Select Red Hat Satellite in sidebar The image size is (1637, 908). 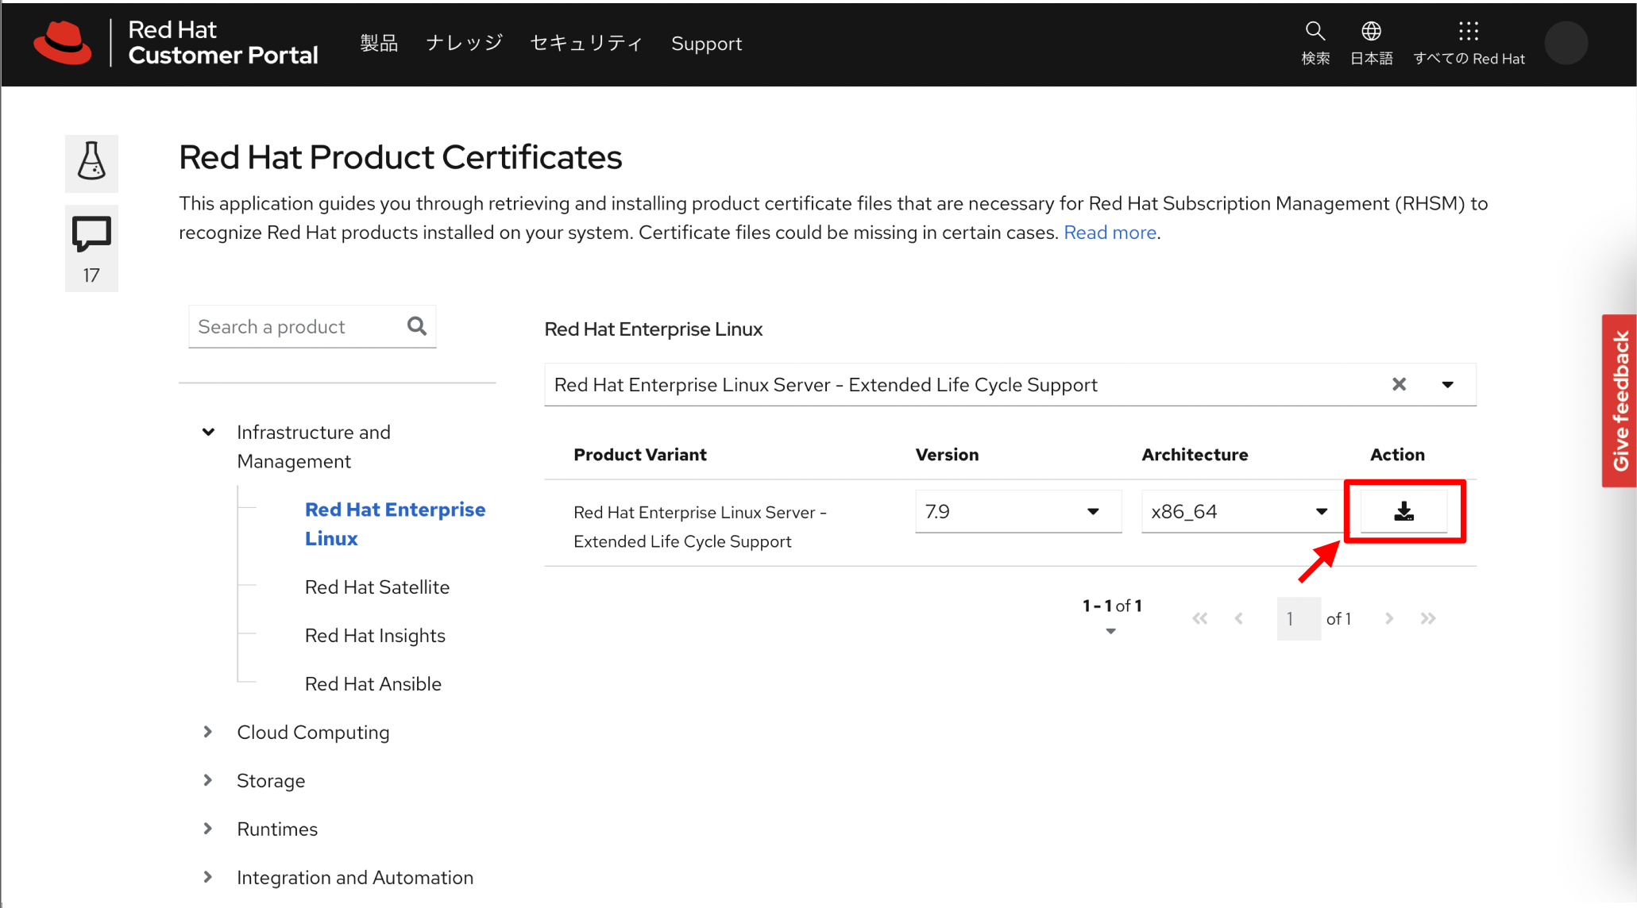376,587
